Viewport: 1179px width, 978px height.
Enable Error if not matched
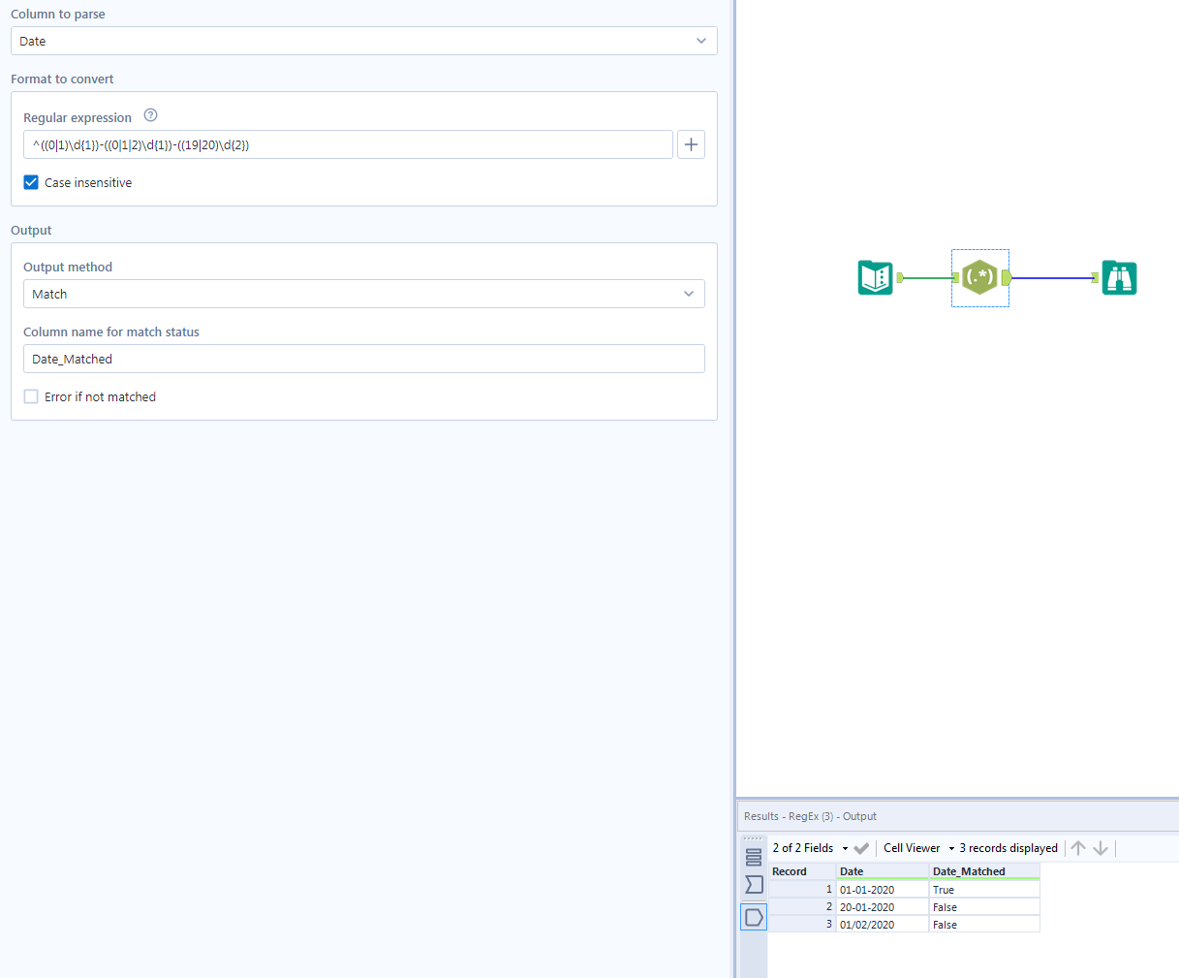pyautogui.click(x=30, y=395)
